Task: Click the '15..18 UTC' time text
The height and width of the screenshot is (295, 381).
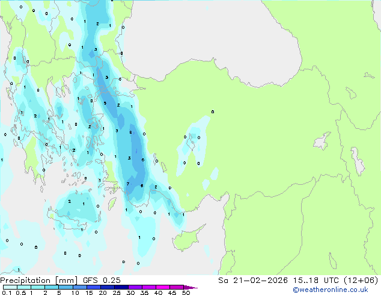Action: point(316,280)
